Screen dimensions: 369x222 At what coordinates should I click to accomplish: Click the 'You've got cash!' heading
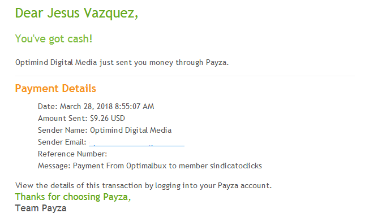[54, 39]
